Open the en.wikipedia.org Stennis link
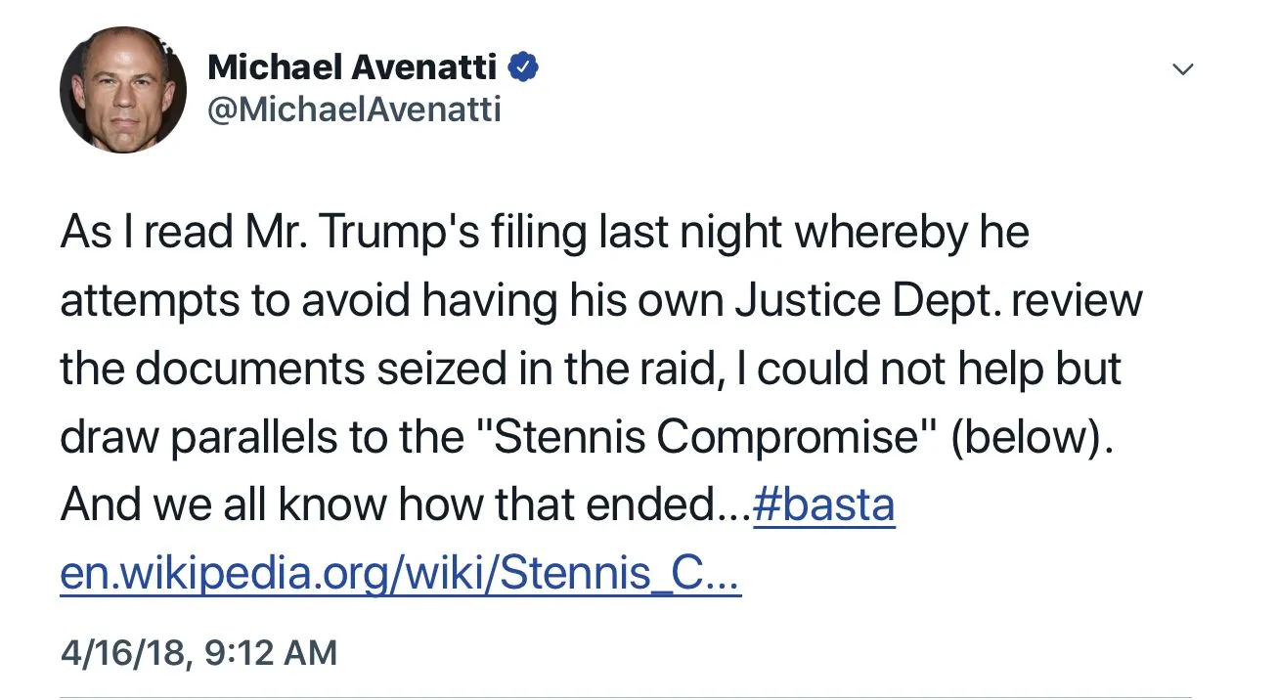Viewport: 1278px width, 700px height. [x=400, y=576]
